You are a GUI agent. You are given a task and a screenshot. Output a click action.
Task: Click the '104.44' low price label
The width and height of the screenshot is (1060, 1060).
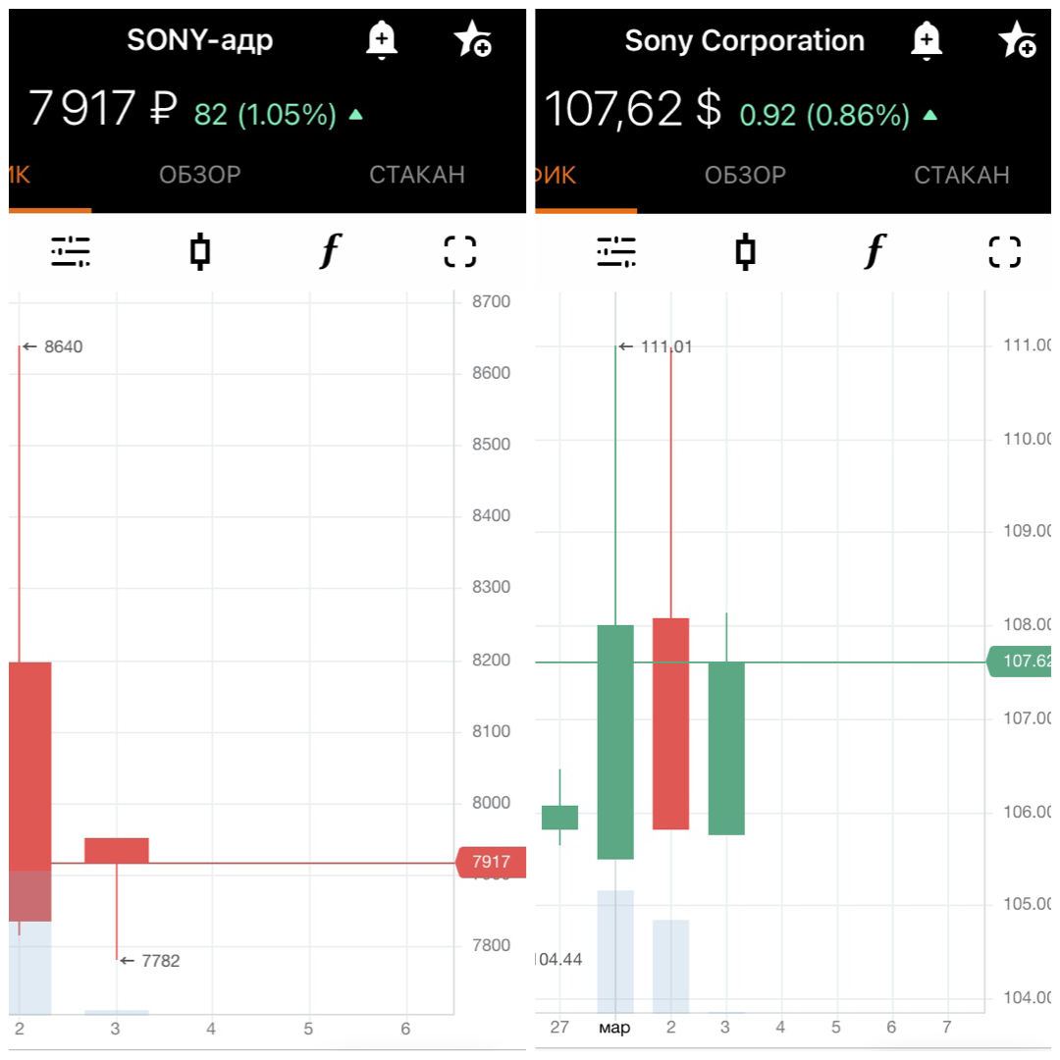[x=559, y=959]
